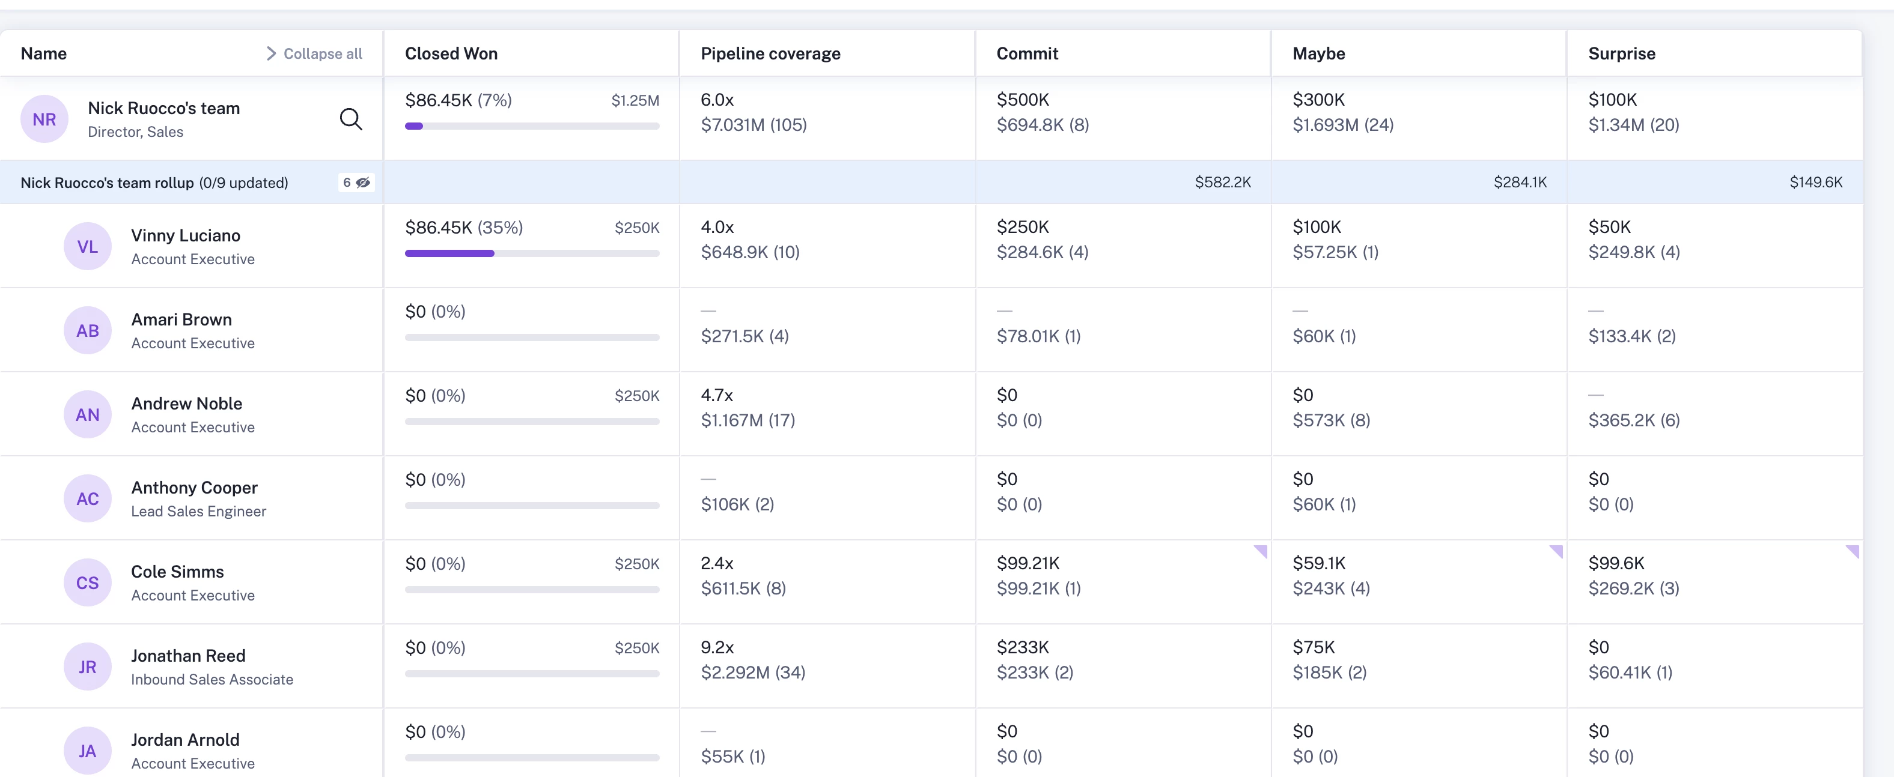Open the Anthony Cooper name link
1894x777 pixels.
coord(194,488)
